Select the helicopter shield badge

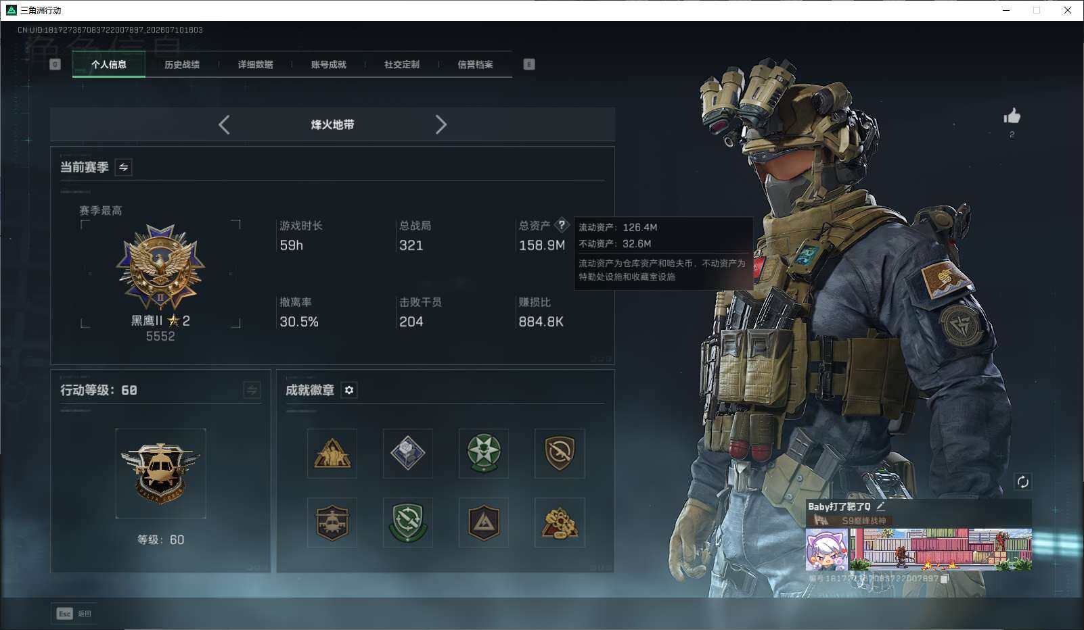(x=332, y=523)
